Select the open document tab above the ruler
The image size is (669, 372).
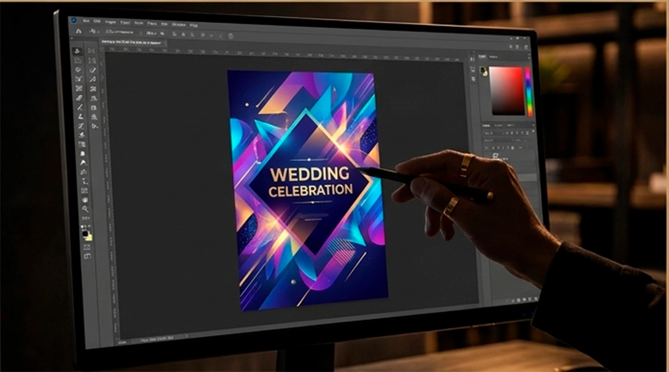pyautogui.click(x=132, y=43)
